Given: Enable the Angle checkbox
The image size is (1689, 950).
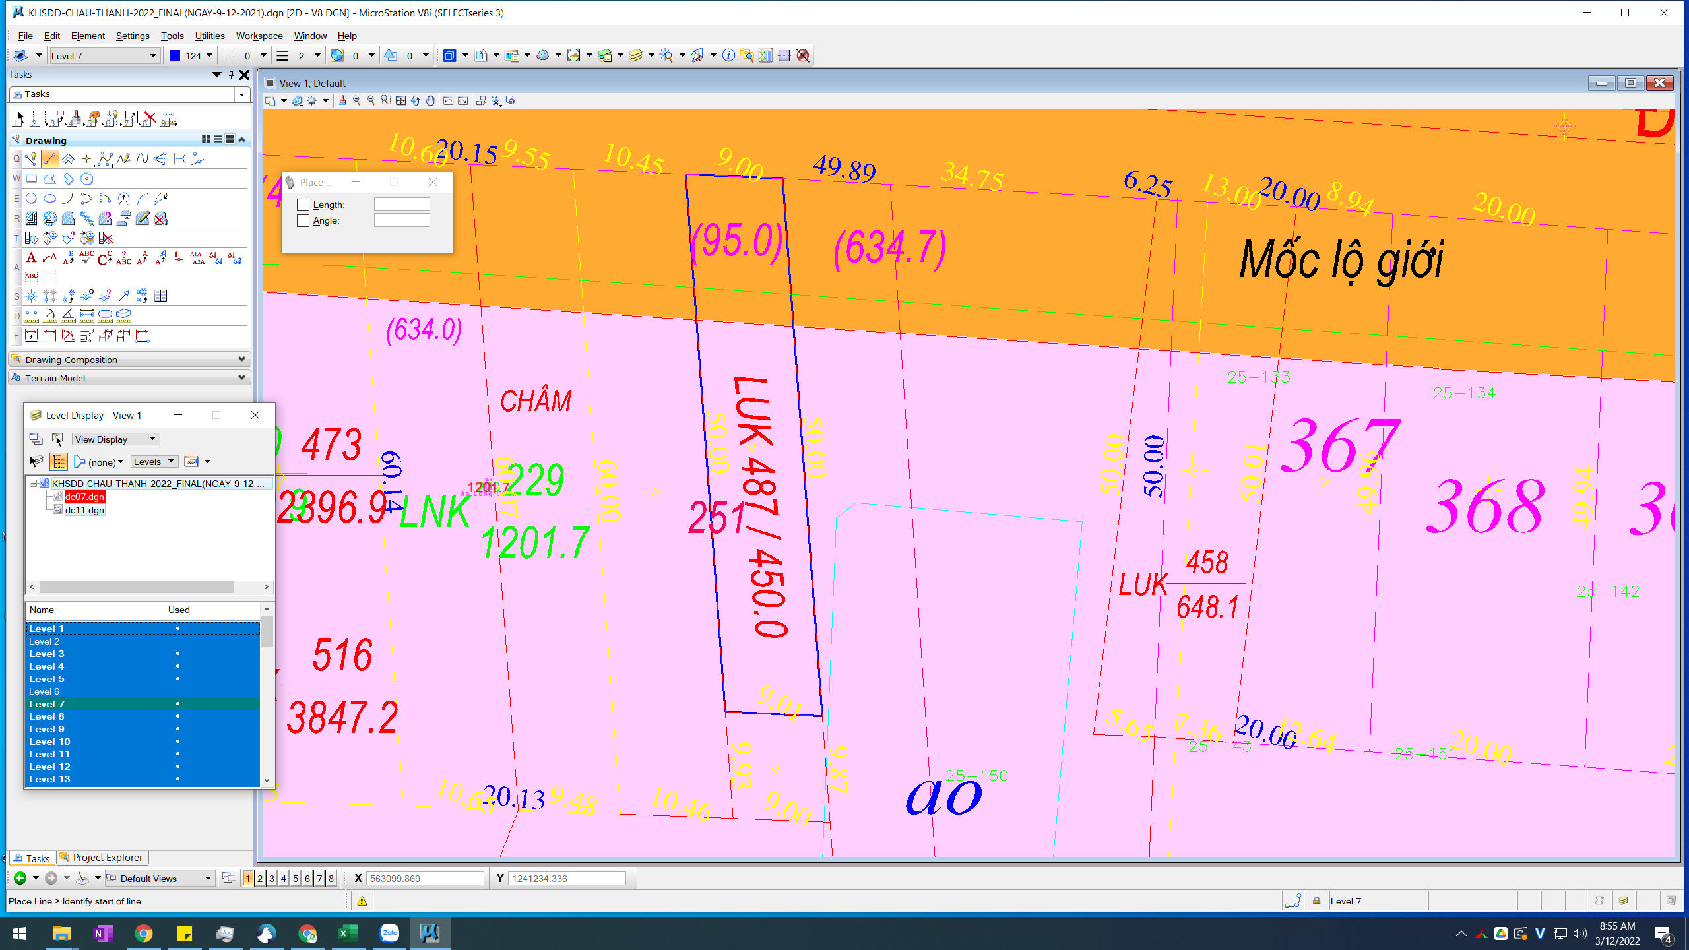Looking at the screenshot, I should point(303,220).
